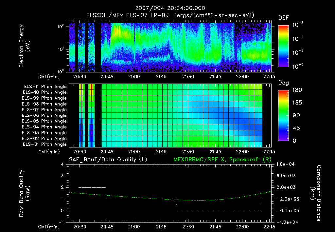
Task: Click 21:00 tick under the data quality plot
Action: (134, 227)
